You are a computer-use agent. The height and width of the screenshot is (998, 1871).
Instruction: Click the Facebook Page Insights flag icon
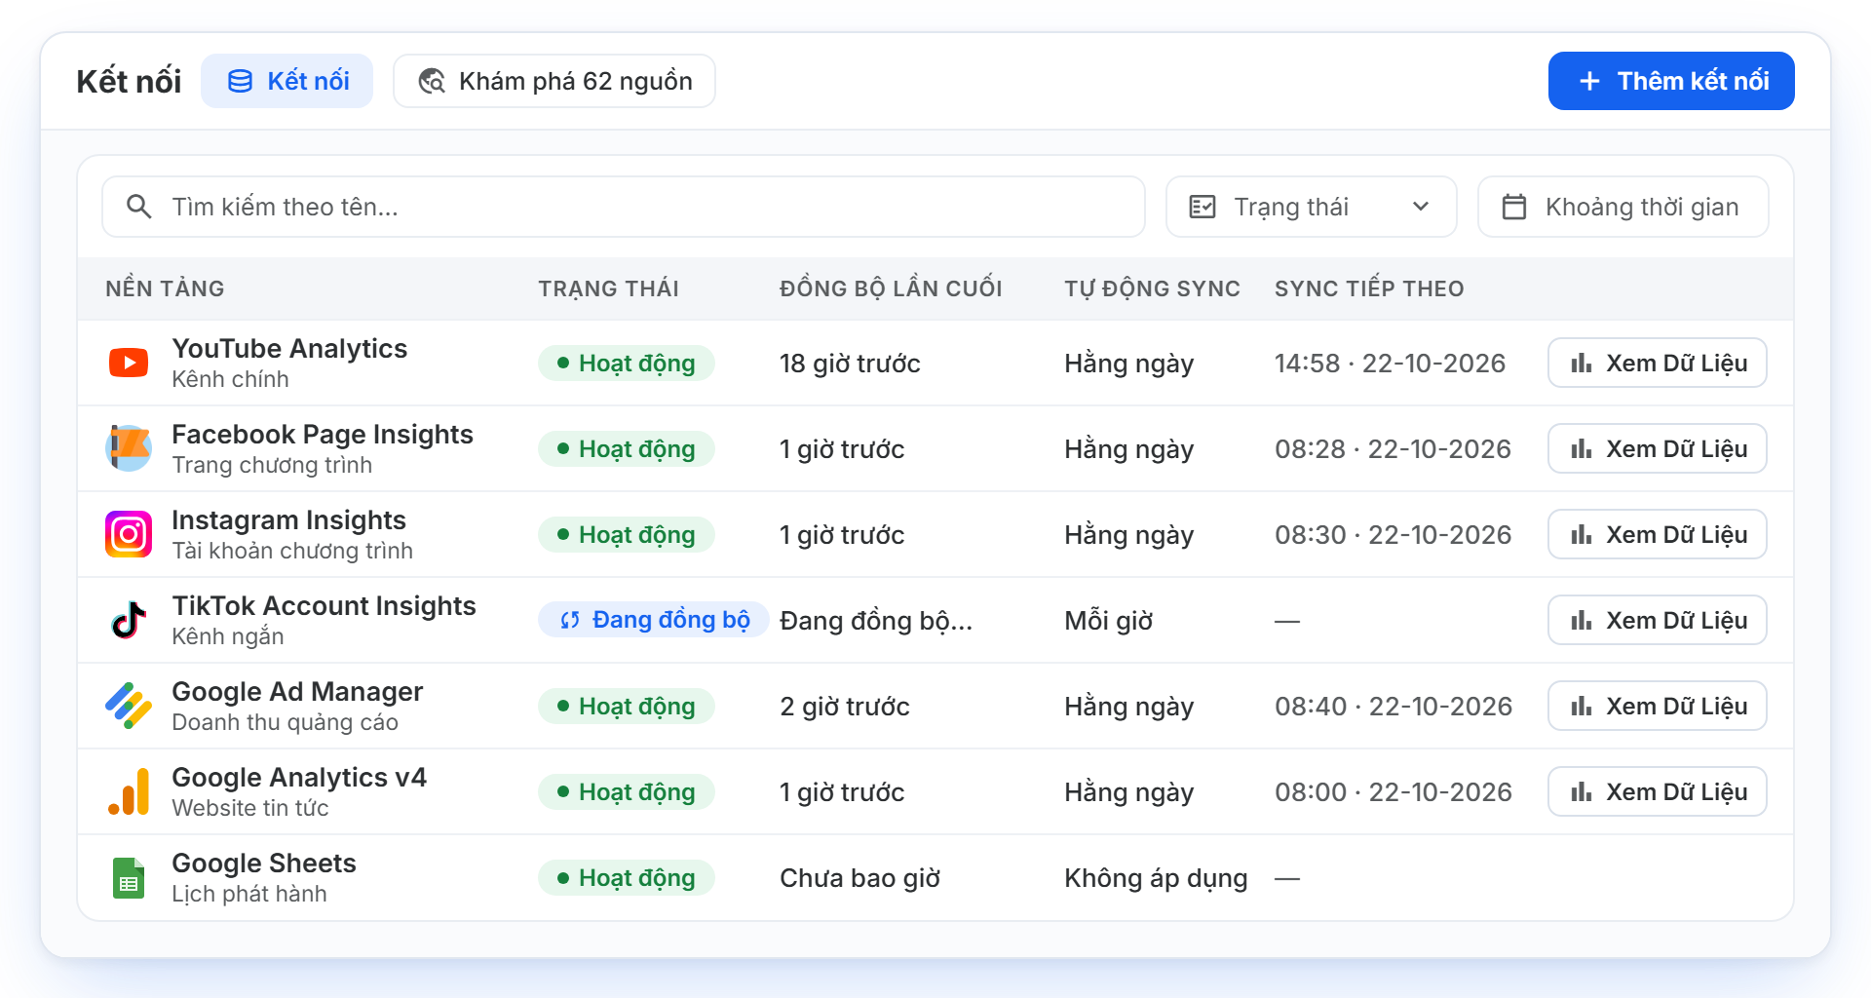click(x=129, y=448)
